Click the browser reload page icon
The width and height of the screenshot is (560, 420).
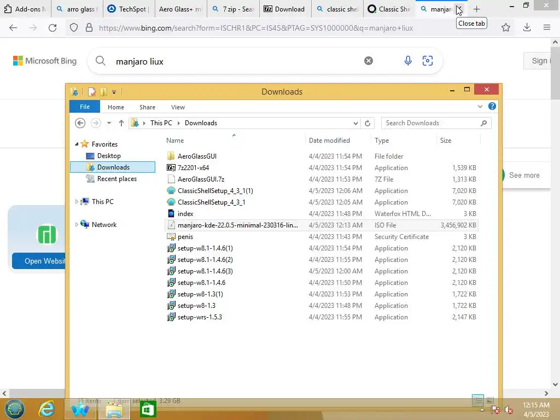pyautogui.click(x=52, y=28)
